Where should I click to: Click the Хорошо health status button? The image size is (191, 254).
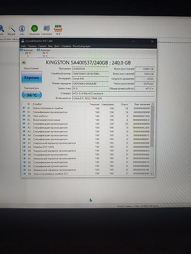tap(31, 77)
